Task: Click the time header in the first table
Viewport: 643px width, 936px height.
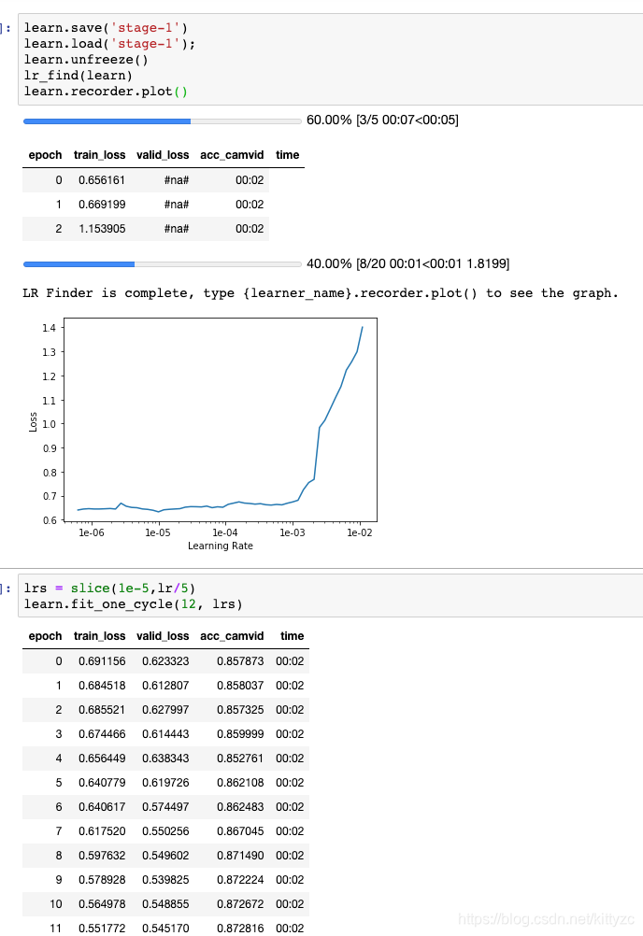Action: tap(287, 155)
